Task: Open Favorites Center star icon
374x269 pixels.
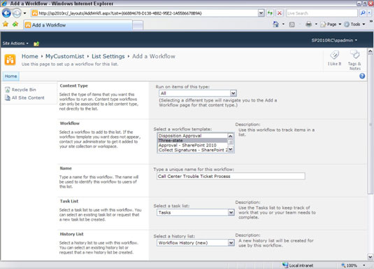Action: pyautogui.click(x=6, y=24)
